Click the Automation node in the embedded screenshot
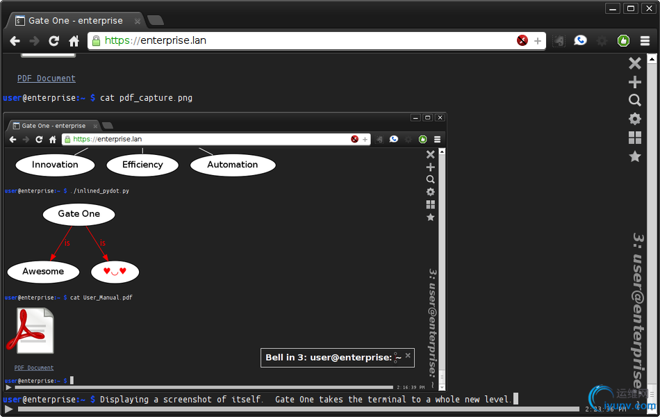The image size is (660, 417). (233, 165)
